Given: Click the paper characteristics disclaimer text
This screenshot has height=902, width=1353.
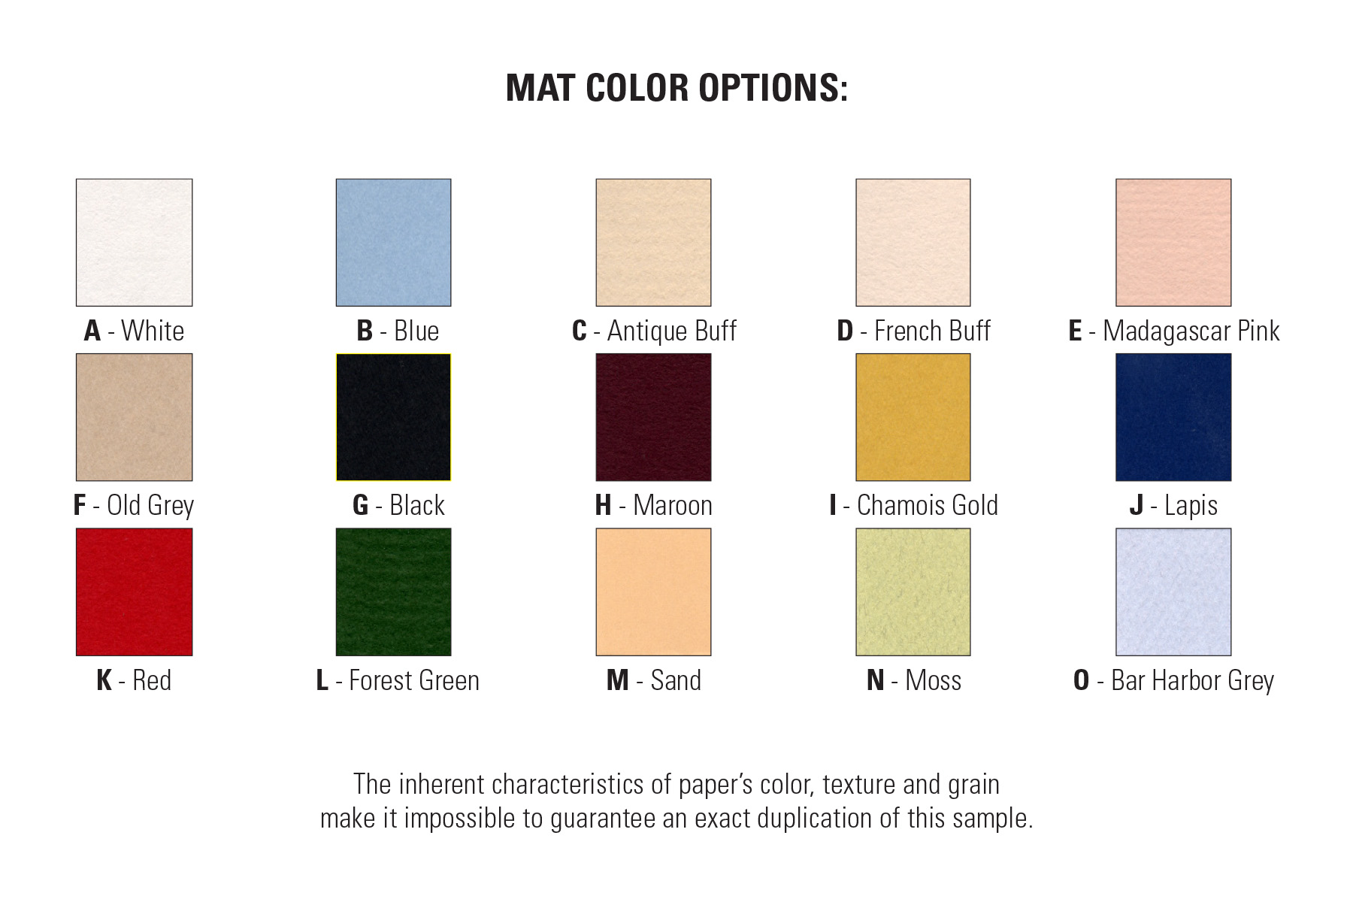Looking at the screenshot, I should pyautogui.click(x=676, y=801).
